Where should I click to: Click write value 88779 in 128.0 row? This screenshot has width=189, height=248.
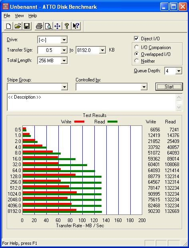point(154,176)
